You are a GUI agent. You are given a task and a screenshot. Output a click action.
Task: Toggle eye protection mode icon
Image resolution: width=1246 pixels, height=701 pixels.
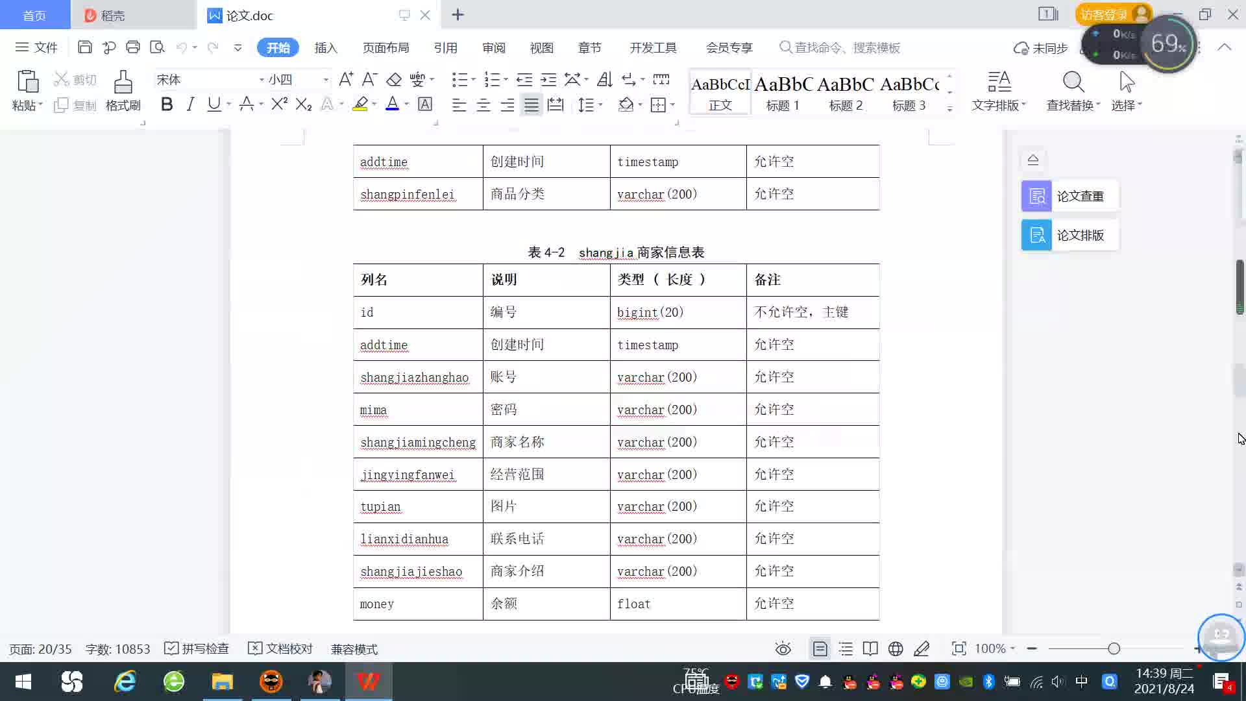click(783, 648)
